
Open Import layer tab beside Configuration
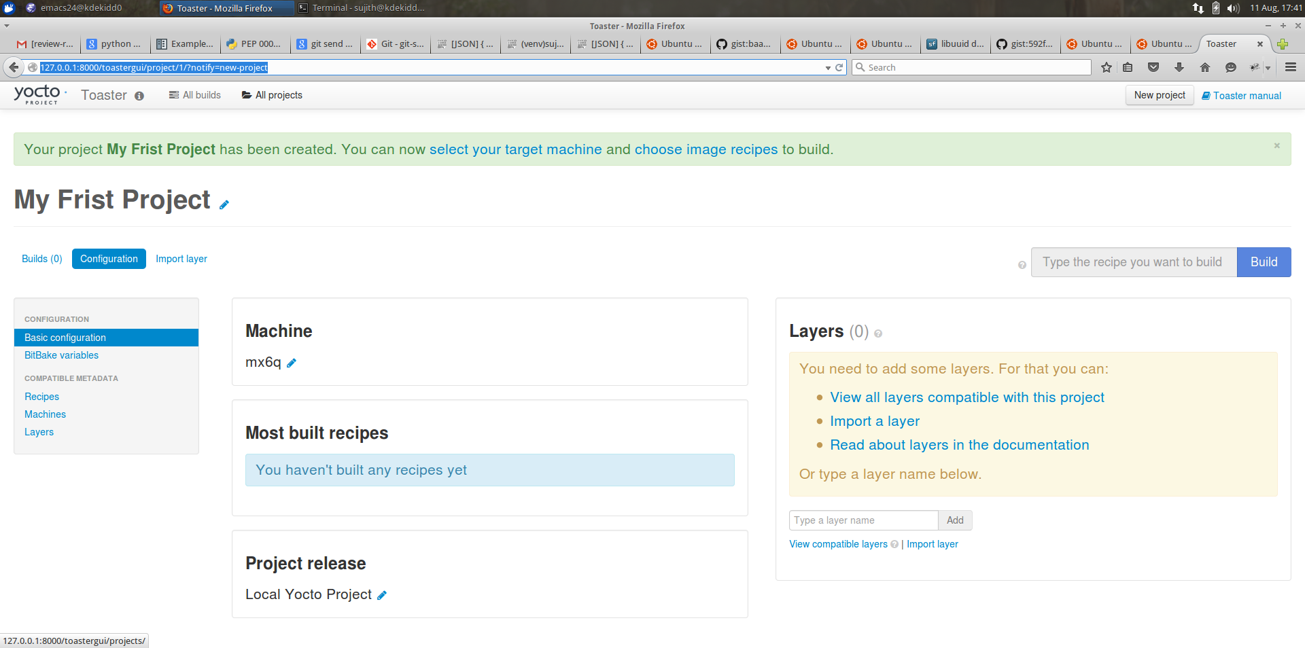point(181,259)
